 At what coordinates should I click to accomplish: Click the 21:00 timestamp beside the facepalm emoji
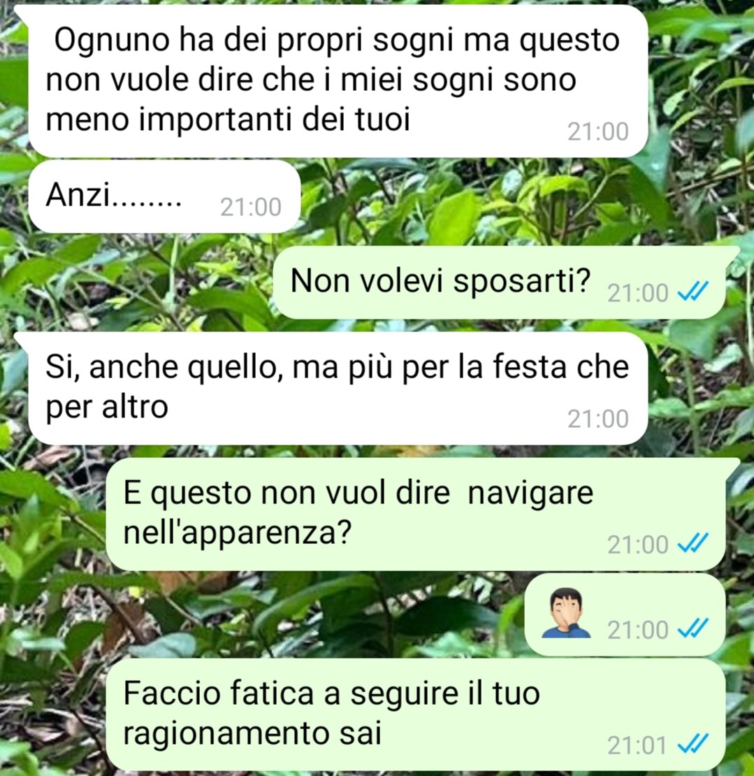tap(638, 629)
